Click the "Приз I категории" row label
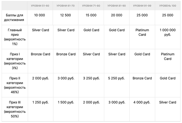The width and height of the screenshot is (182, 123). [15, 61]
